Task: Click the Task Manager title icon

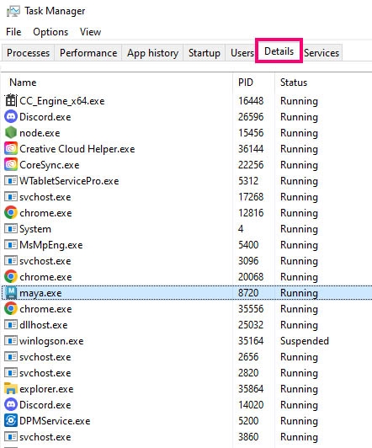Action: (x=13, y=11)
